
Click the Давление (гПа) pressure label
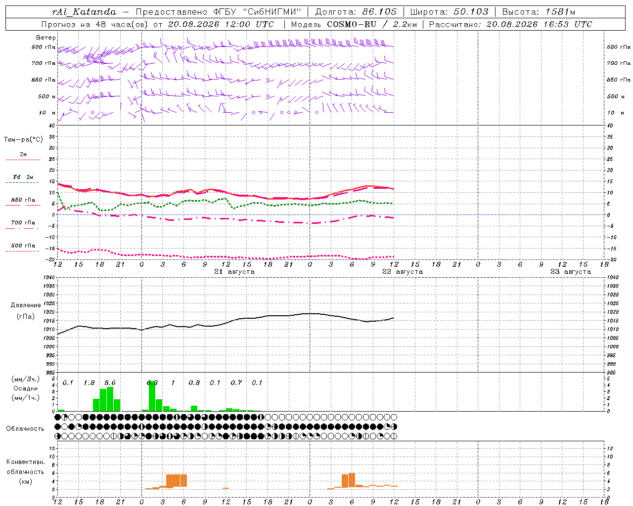click(x=26, y=311)
